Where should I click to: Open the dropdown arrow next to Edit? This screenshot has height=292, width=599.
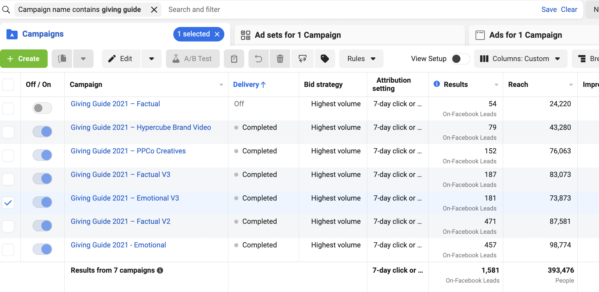click(x=151, y=59)
